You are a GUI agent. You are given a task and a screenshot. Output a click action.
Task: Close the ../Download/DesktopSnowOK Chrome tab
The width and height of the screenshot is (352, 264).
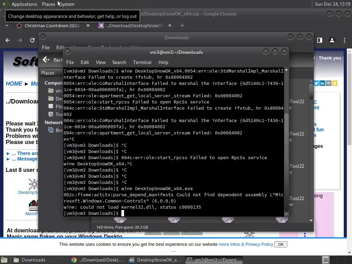point(170,25)
